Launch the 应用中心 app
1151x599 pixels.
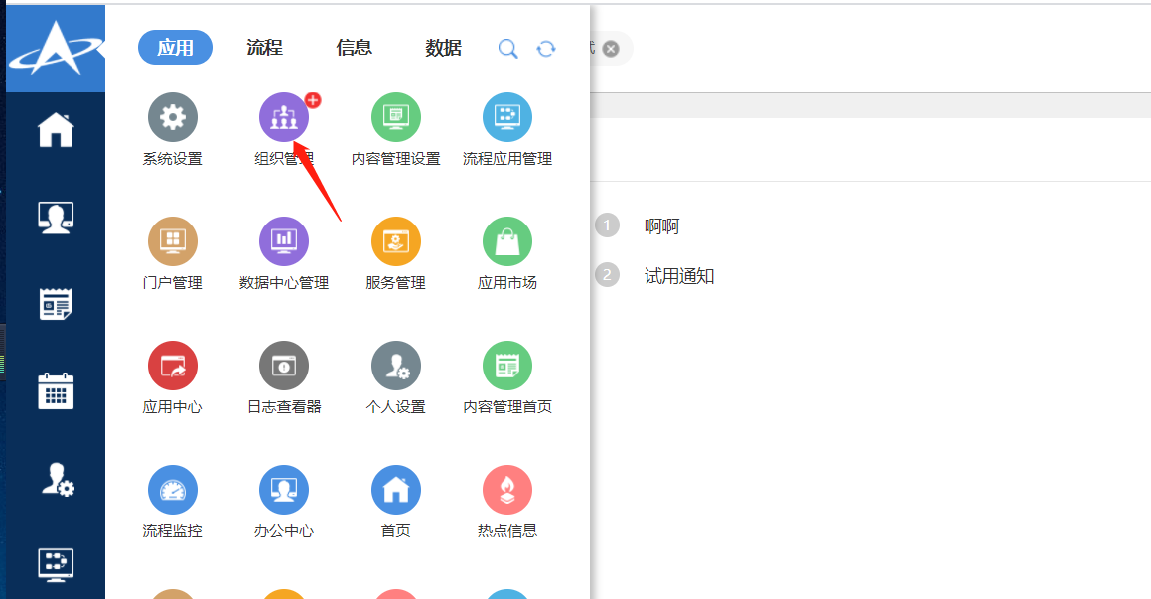pos(173,366)
